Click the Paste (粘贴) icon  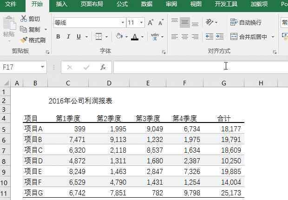click(9, 23)
